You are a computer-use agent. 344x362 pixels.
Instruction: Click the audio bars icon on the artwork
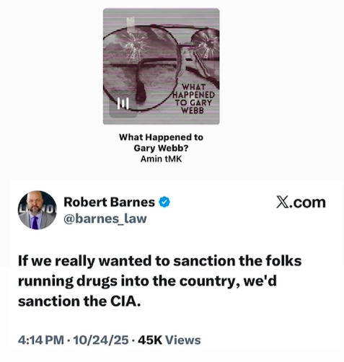pyautogui.click(x=123, y=104)
